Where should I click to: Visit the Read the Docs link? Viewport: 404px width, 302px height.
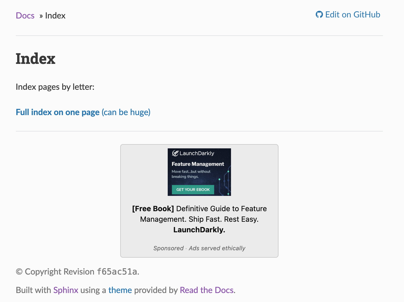(207, 290)
